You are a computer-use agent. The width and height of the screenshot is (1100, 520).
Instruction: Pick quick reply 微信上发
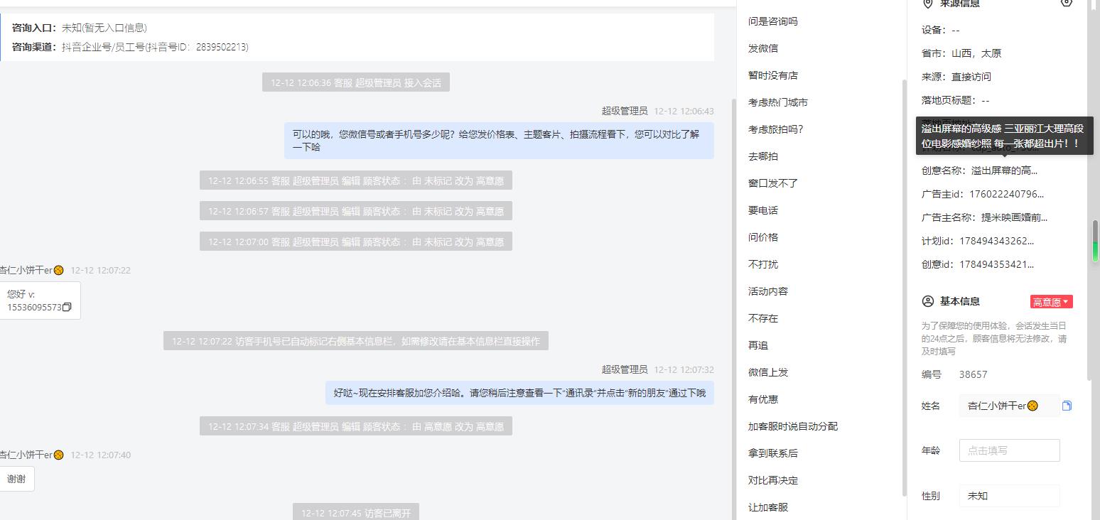point(767,372)
